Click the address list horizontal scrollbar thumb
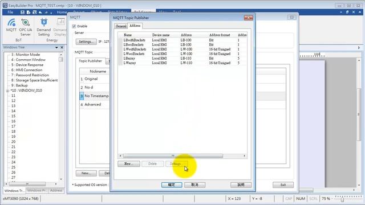 click(173, 156)
